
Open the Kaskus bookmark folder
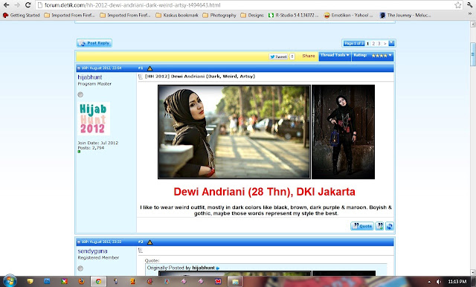pyautogui.click(x=177, y=15)
